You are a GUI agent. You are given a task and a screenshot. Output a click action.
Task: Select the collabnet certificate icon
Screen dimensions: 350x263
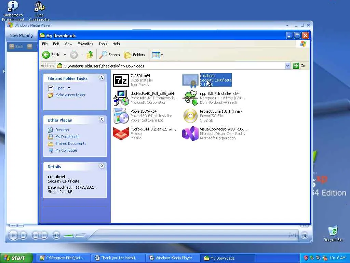pyautogui.click(x=190, y=80)
